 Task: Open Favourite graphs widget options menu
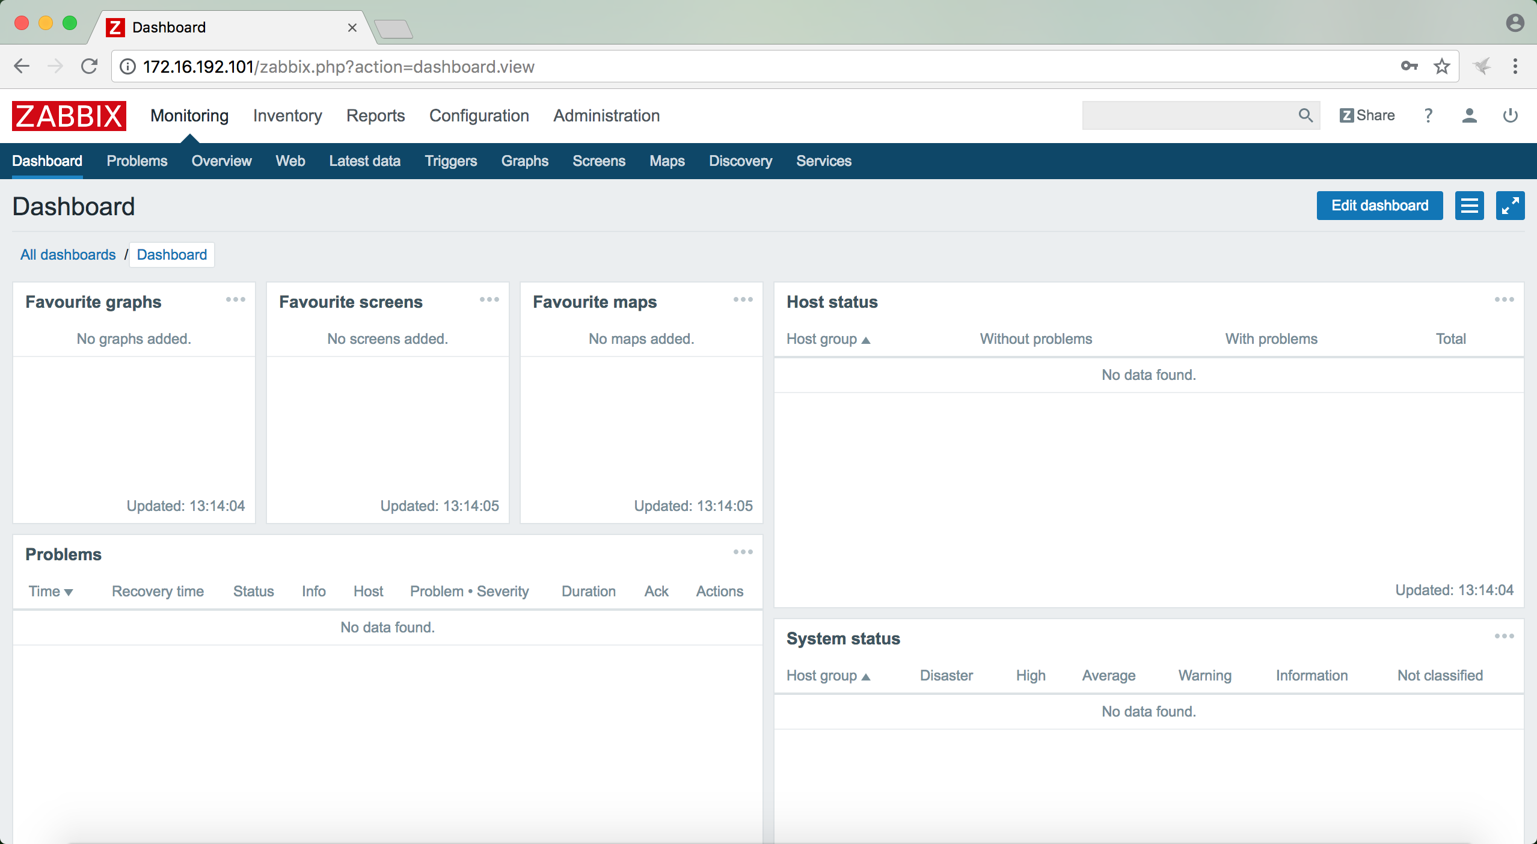[x=235, y=299]
